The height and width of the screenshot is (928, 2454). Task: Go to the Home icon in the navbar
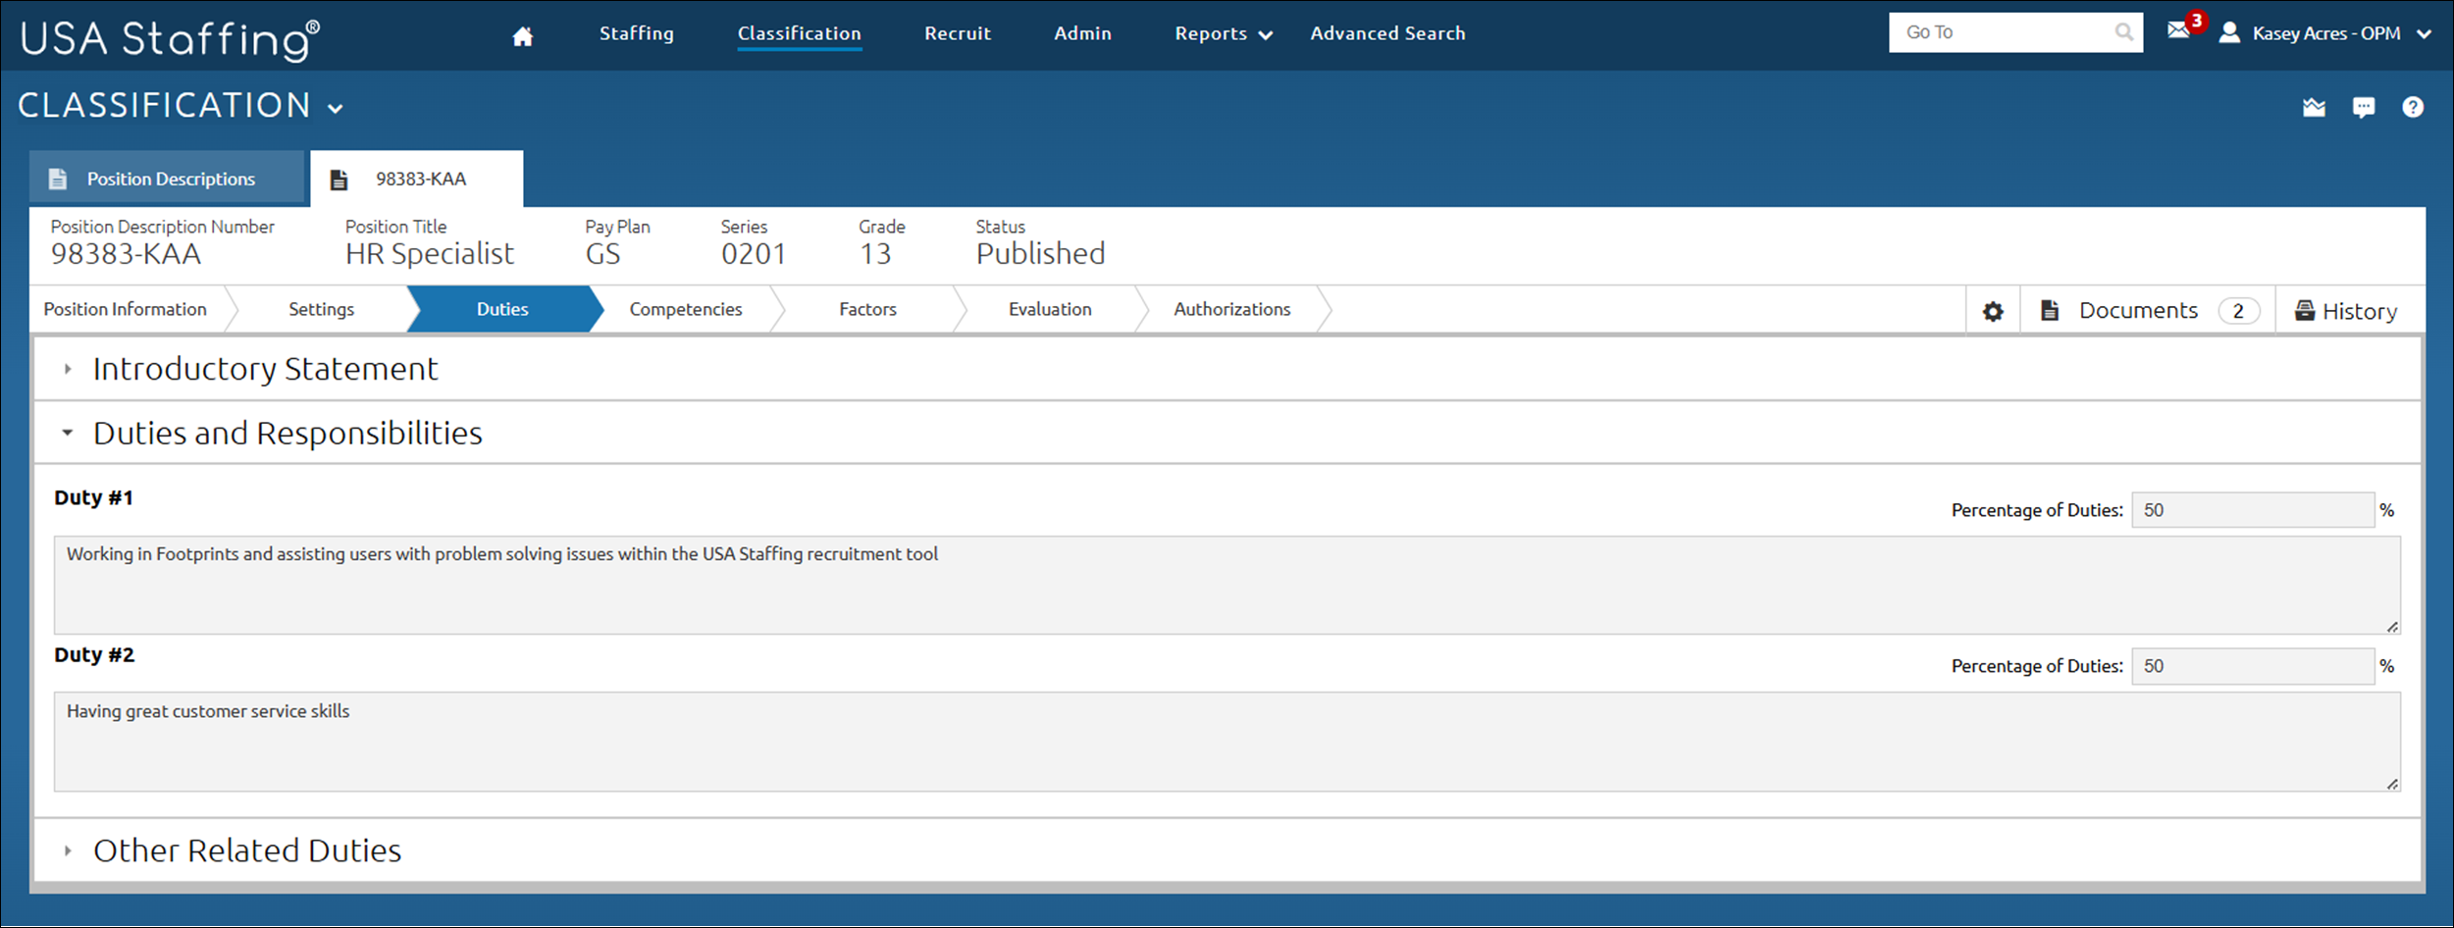[522, 36]
